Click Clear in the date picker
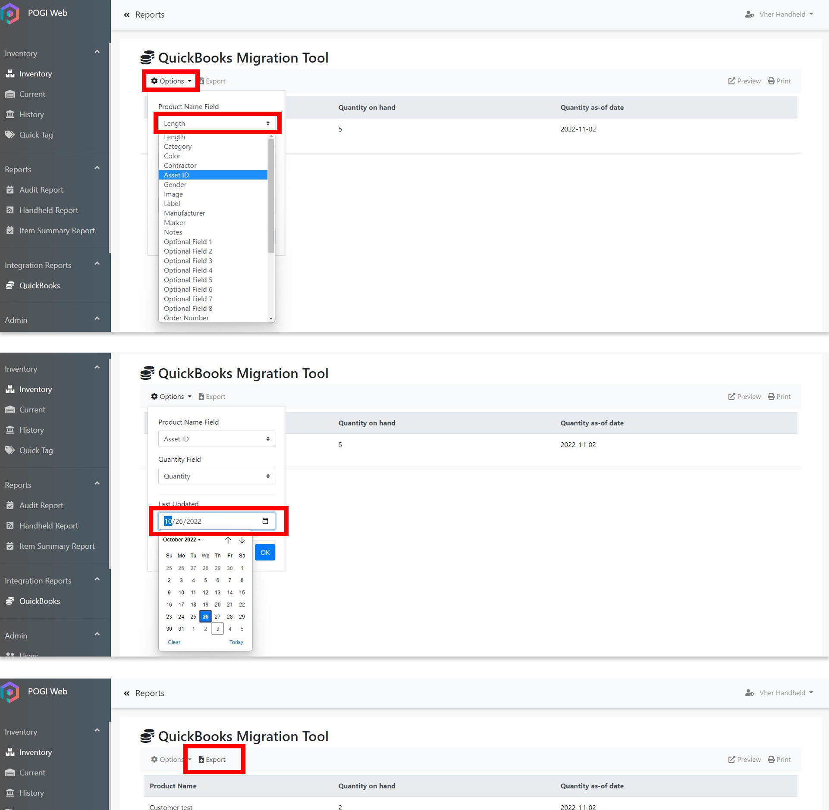829x810 pixels. tap(174, 642)
